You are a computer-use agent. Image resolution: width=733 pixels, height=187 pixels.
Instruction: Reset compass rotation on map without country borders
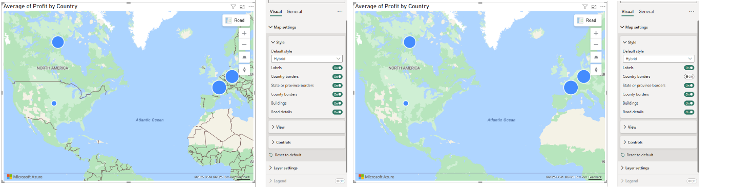[596, 69]
